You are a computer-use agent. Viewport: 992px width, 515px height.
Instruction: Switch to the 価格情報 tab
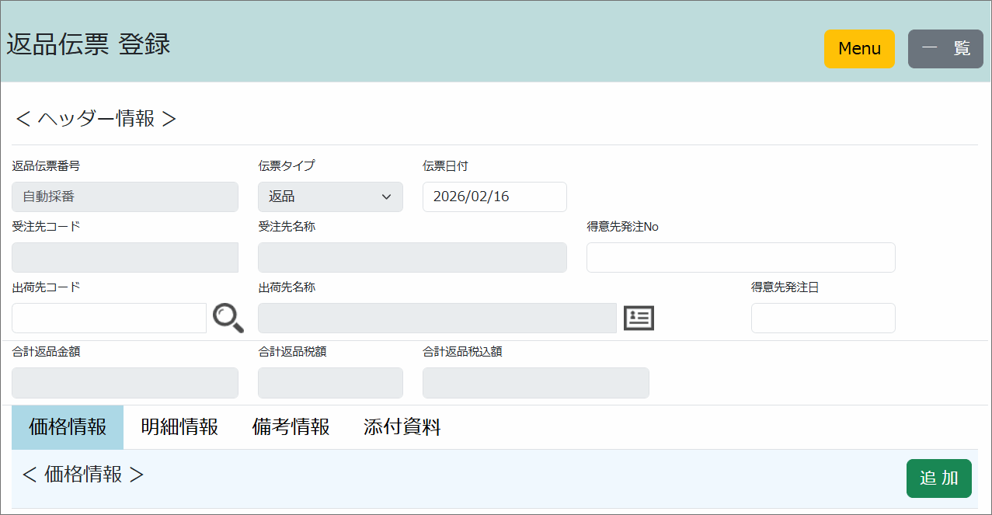point(68,427)
